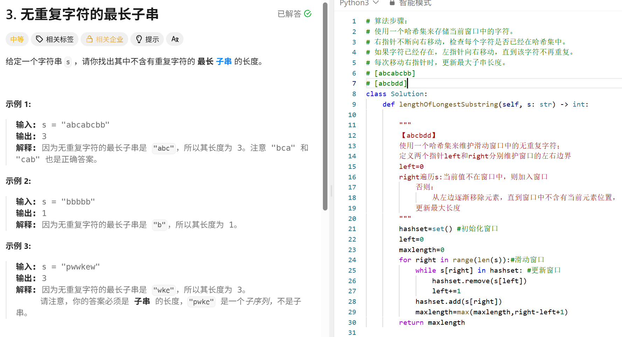Click the green solved checkmark icon
The height and width of the screenshot is (337, 622).
click(x=308, y=14)
